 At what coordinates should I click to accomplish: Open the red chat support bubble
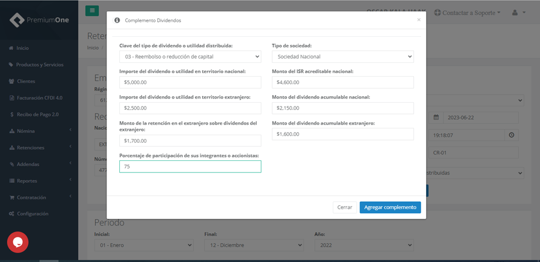pyautogui.click(x=18, y=242)
